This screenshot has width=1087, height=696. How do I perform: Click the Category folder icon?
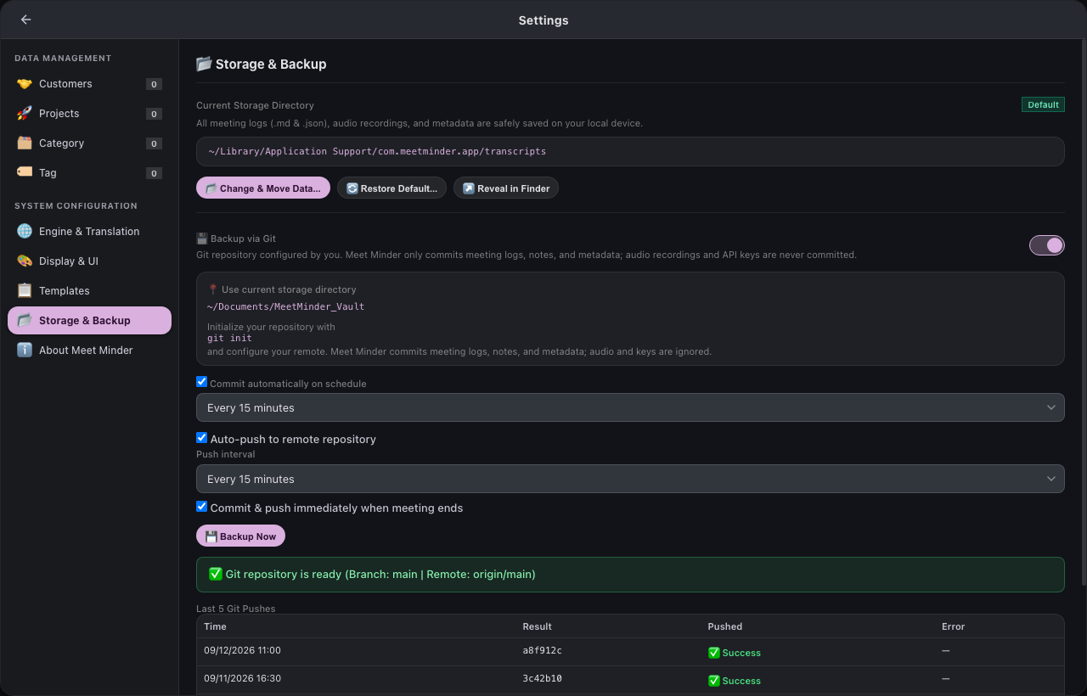coord(25,143)
